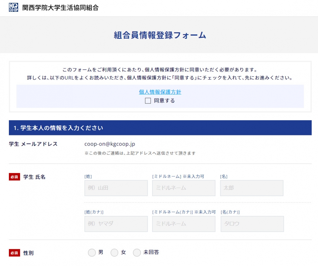Click the 学生 メールアドレス label
Image resolution: width=318 pixels, height=266 pixels.
click(x=33, y=144)
